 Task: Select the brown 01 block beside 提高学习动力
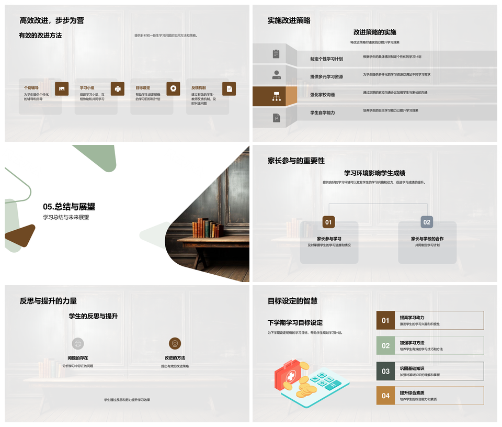385,320
